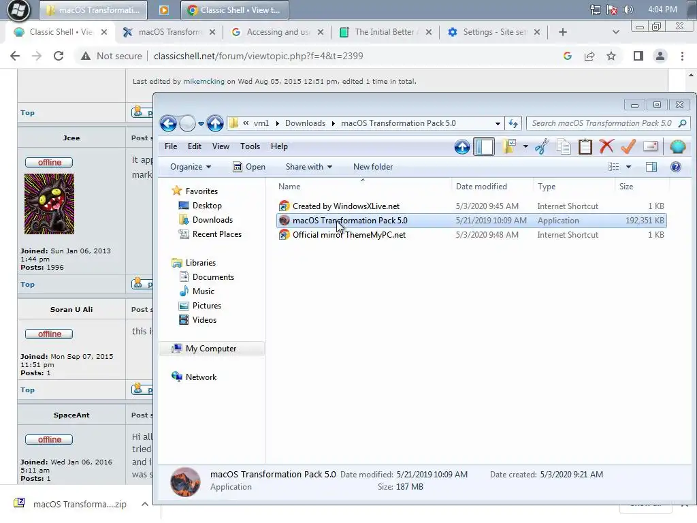
Task: Click the Open button in command bar
Action: click(249, 167)
